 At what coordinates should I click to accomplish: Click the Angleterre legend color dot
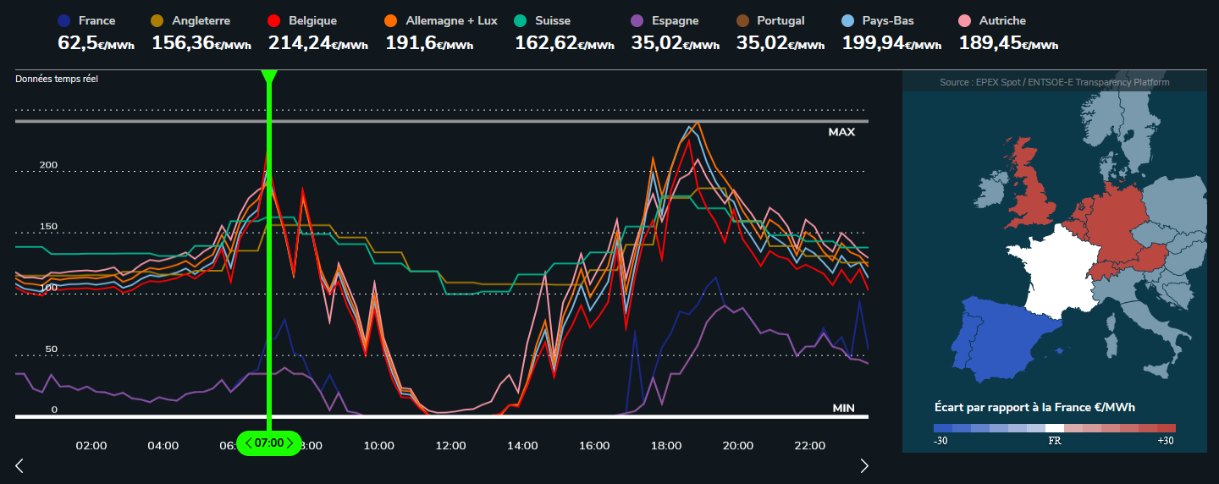pos(157,20)
